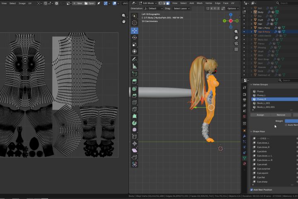Screen dimensions: 298x199
Task: Enable vertex select mode
Action: pyautogui.click(x=160, y=3)
